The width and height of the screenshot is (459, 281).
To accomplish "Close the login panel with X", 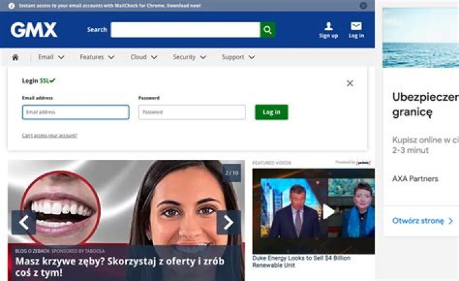I will click(x=349, y=83).
